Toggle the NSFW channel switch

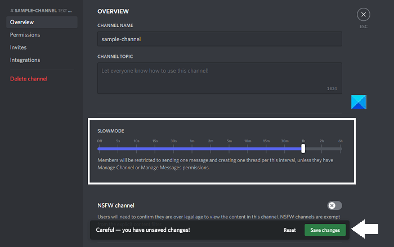(334, 205)
